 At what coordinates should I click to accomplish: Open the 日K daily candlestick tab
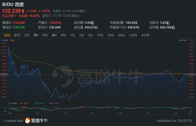pyautogui.click(x=27, y=35)
